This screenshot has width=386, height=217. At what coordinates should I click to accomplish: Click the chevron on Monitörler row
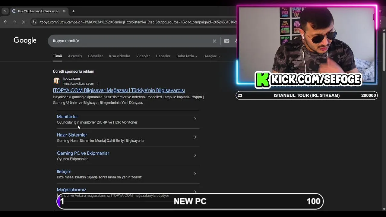[195, 119]
